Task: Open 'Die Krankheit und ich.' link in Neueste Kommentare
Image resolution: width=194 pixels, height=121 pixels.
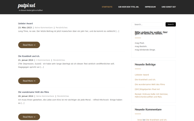Action: pyautogui.click(x=156, y=120)
